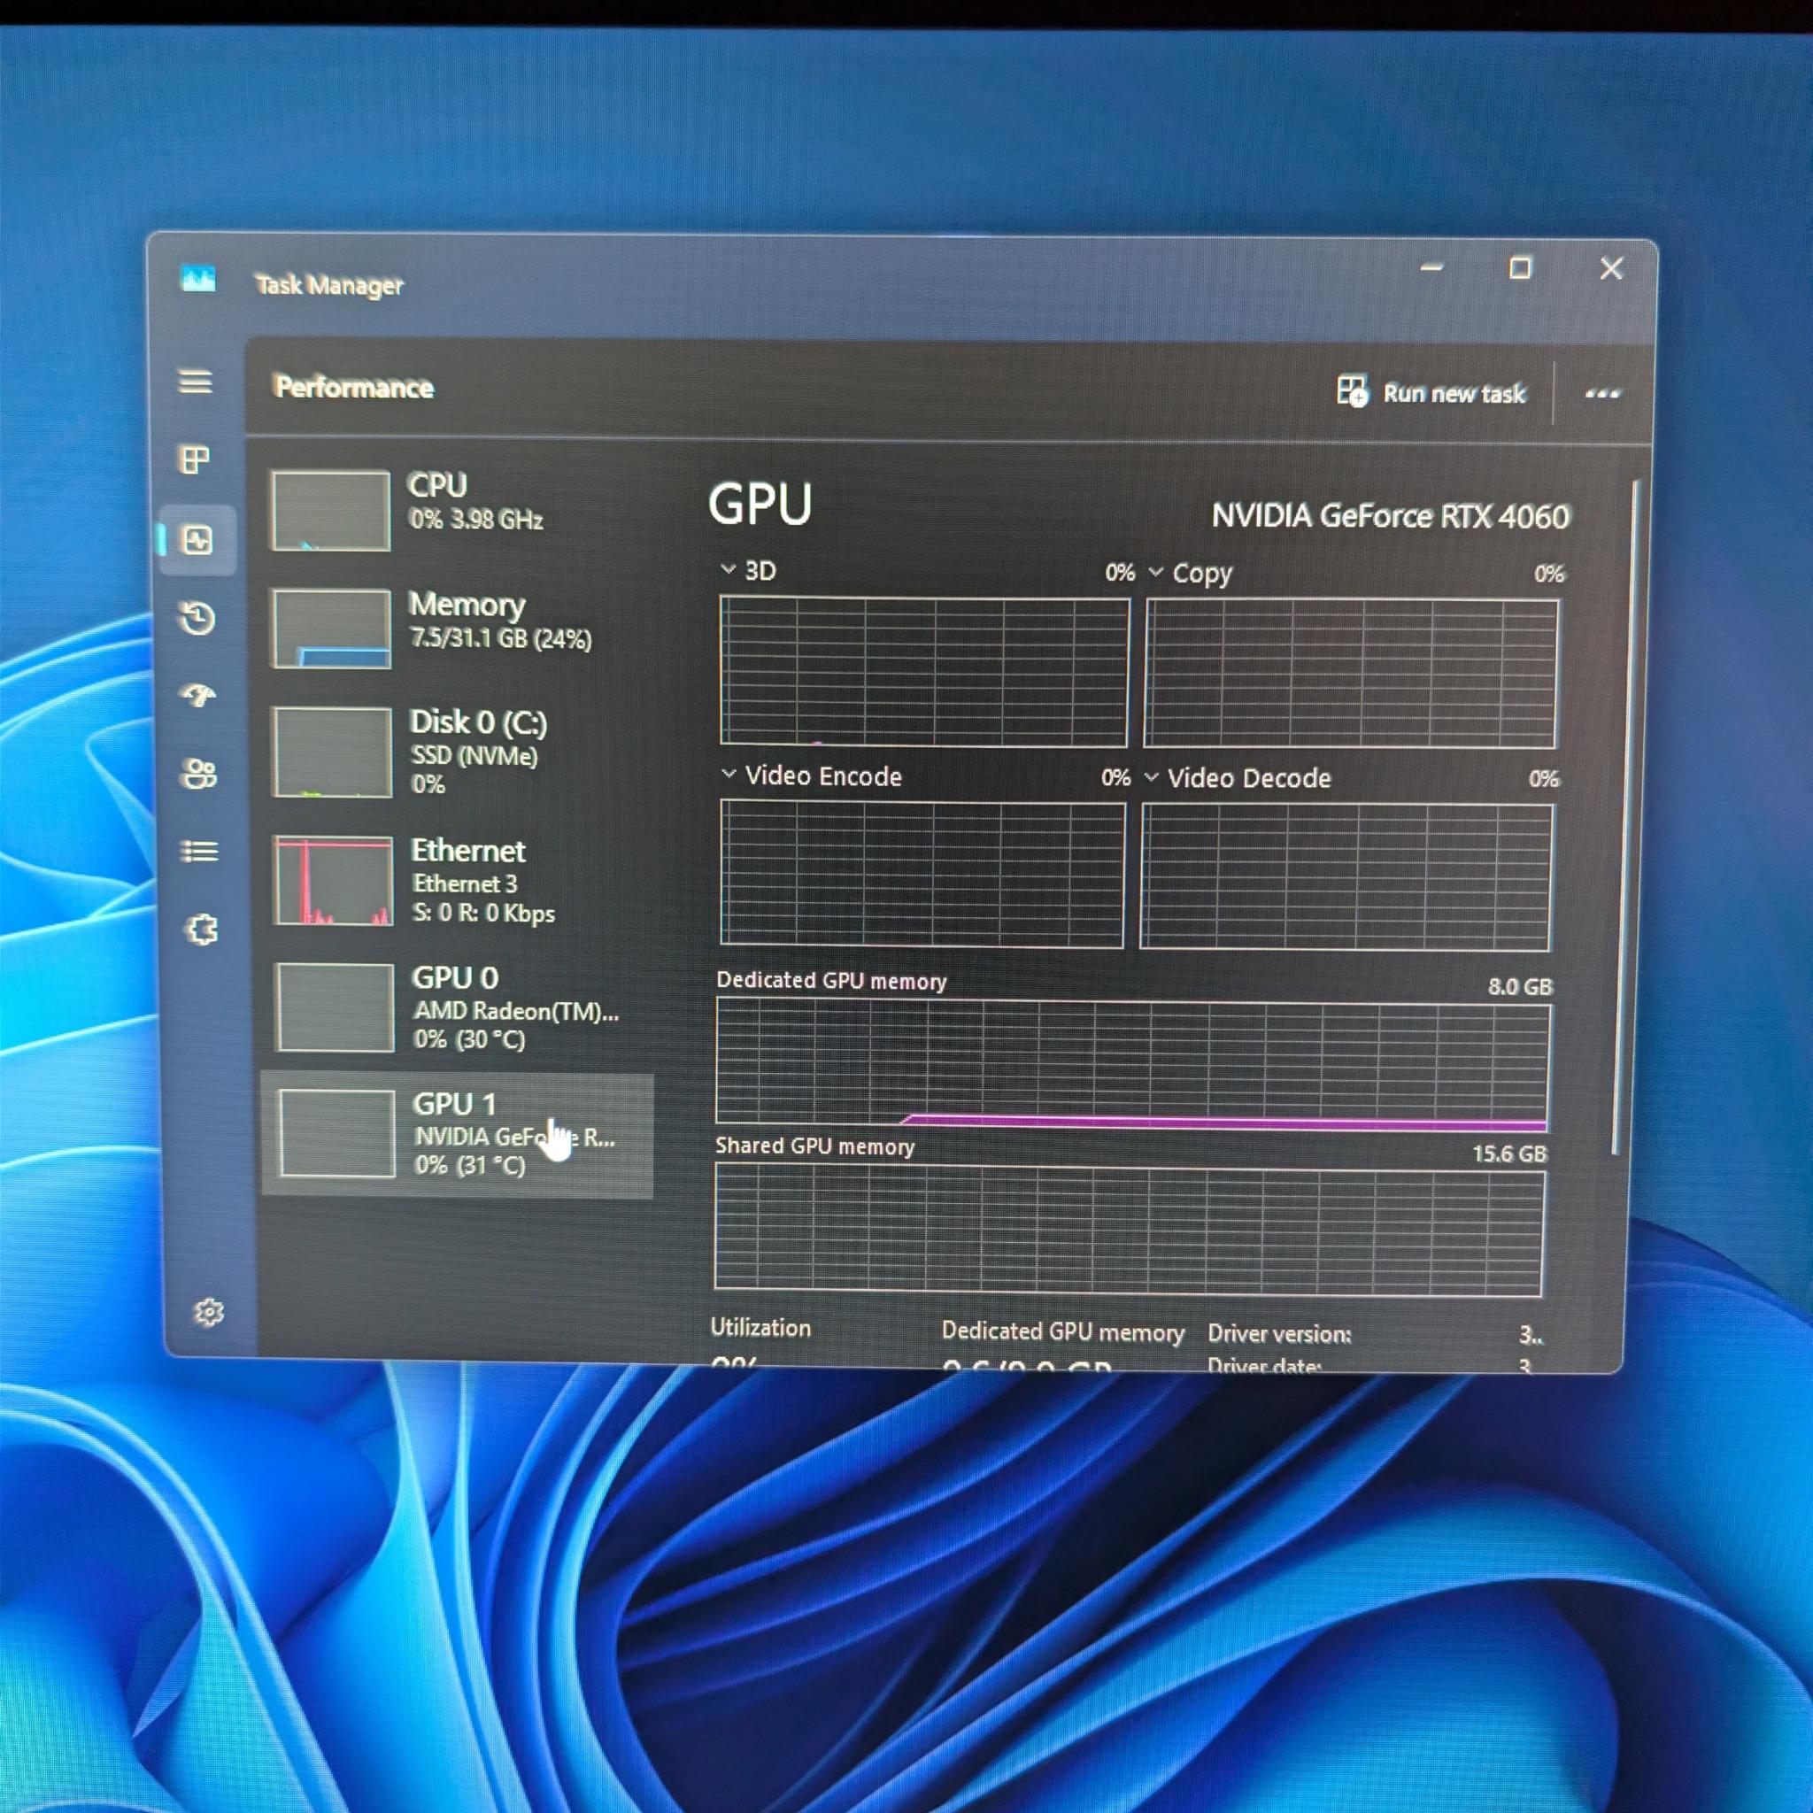Click the 7.5/31.1 GB (24%) memory text
Image resolution: width=1813 pixels, height=1813 pixels.
(x=501, y=639)
